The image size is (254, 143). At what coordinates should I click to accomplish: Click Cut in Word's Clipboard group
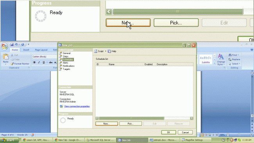[14, 55]
